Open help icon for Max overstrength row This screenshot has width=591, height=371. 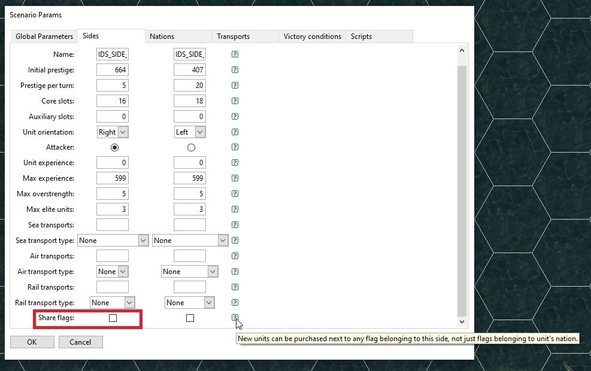(235, 194)
